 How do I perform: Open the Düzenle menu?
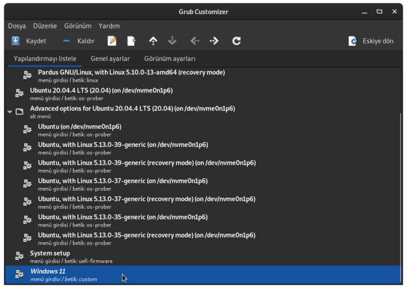45,26
